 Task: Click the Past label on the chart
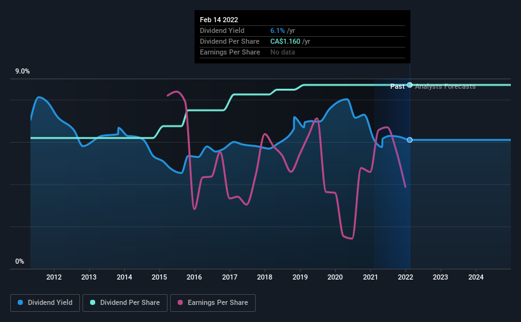pos(397,86)
